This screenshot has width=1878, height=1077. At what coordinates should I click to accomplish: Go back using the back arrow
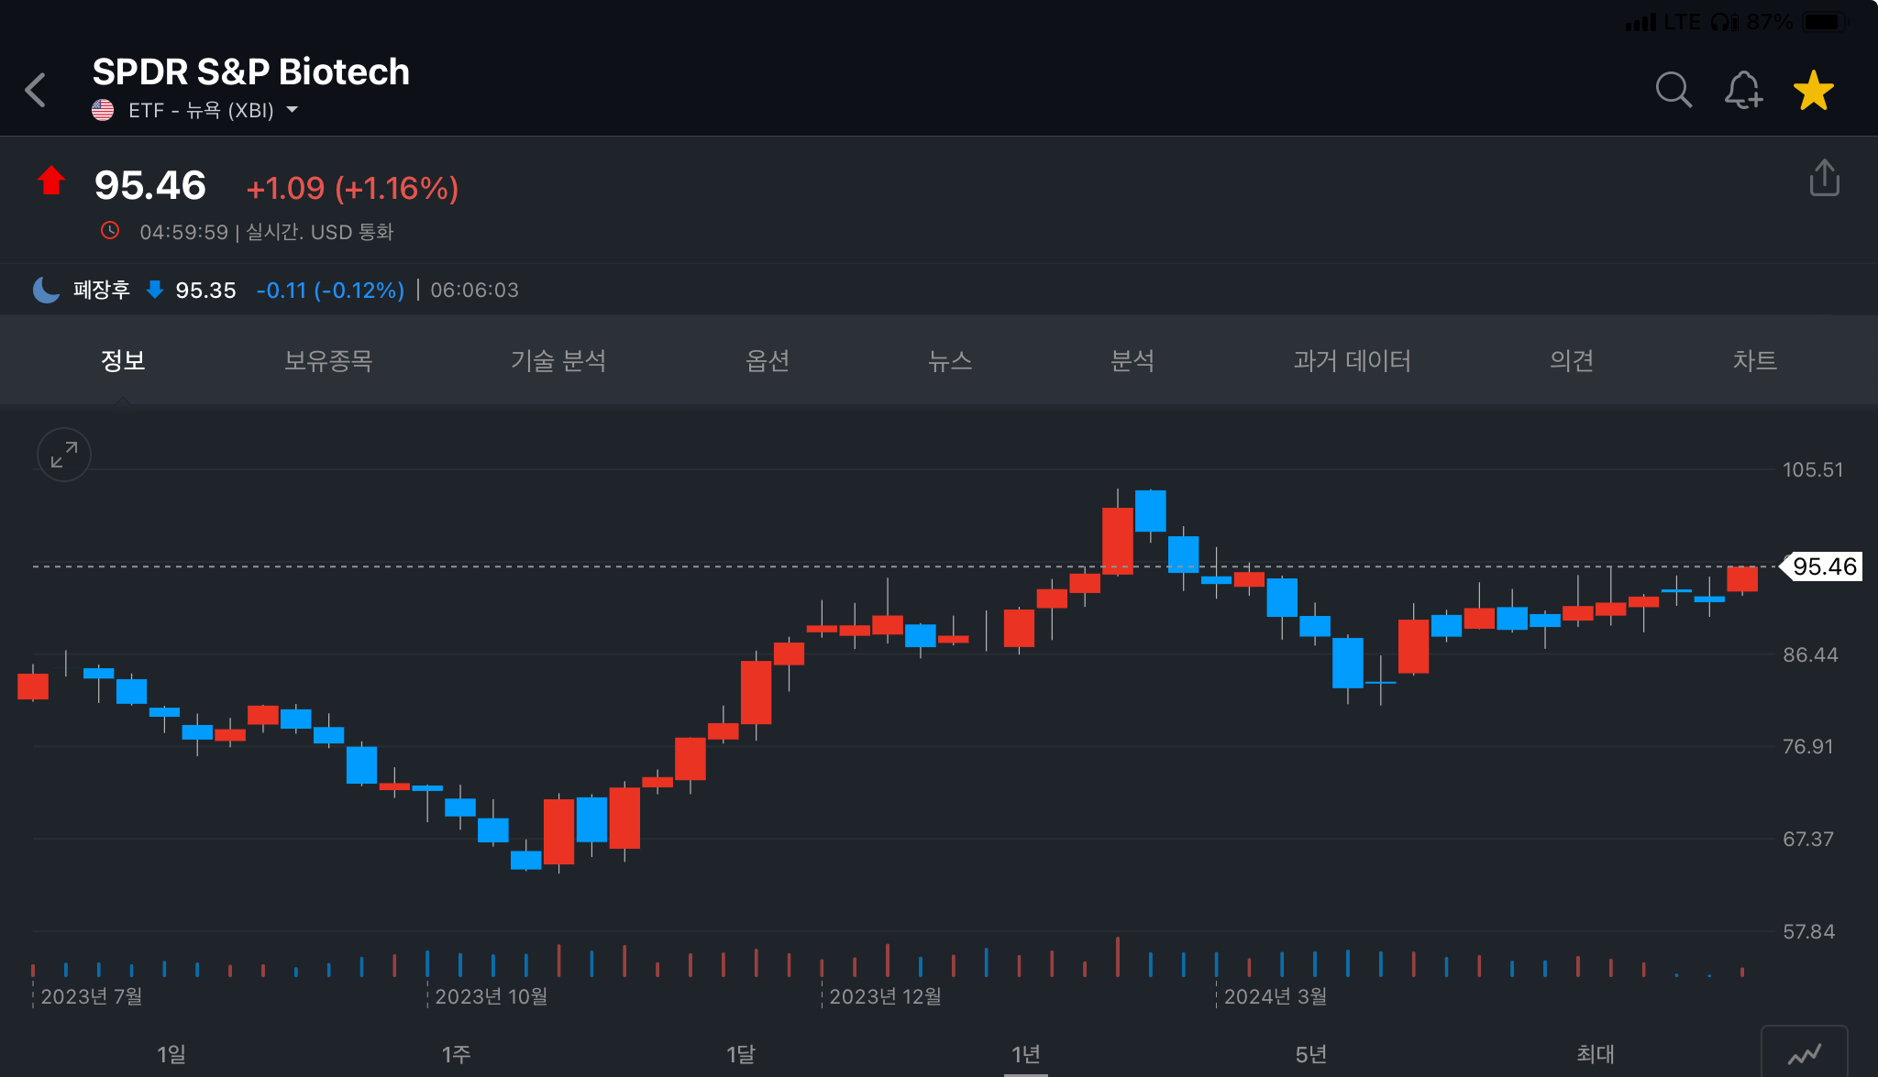tap(36, 90)
